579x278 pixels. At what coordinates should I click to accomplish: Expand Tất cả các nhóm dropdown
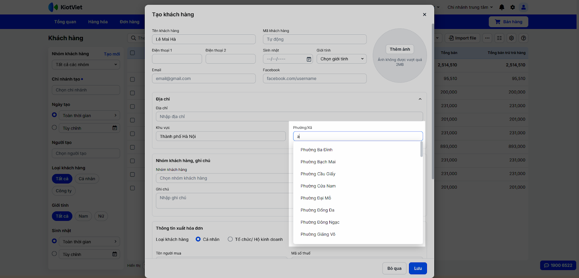(86, 65)
